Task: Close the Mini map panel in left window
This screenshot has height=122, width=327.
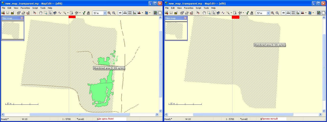Action: coord(22,18)
